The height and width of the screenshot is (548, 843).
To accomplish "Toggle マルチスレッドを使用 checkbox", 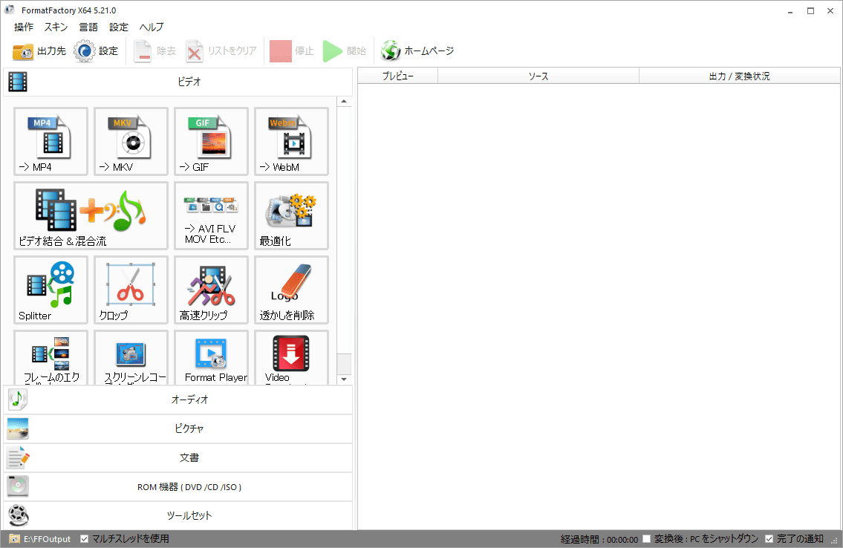I will click(x=85, y=539).
